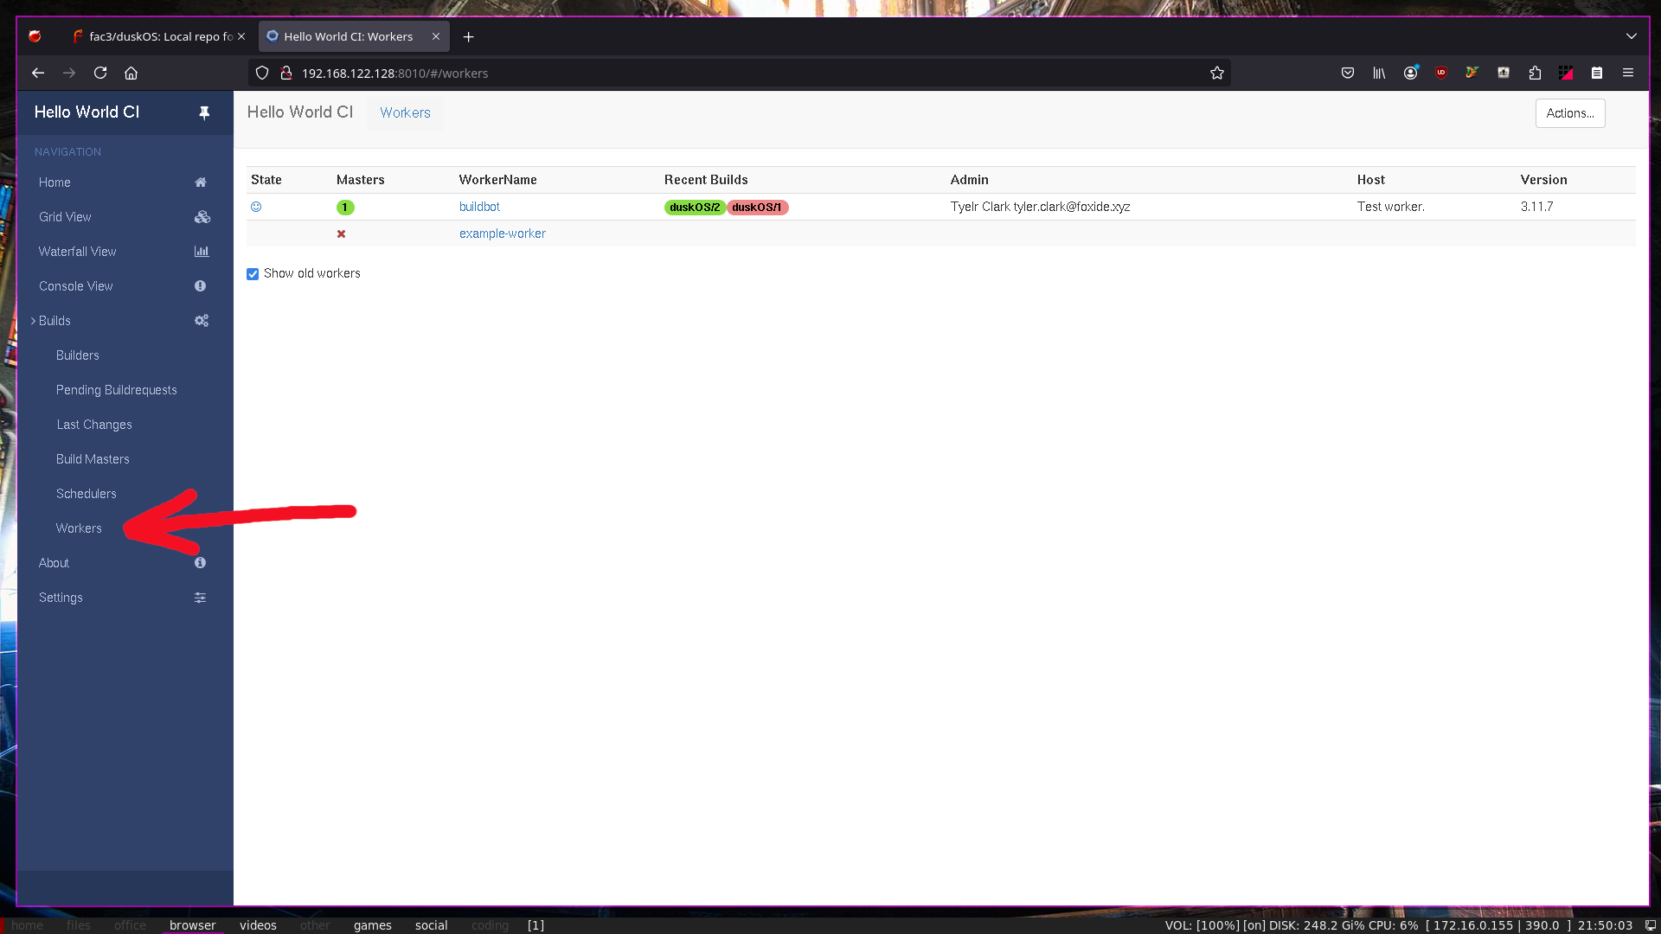
Task: Open the Firefox hamburger menu
Action: click(1628, 74)
